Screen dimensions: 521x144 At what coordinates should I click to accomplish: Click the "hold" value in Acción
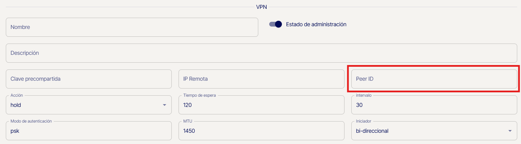pos(16,105)
